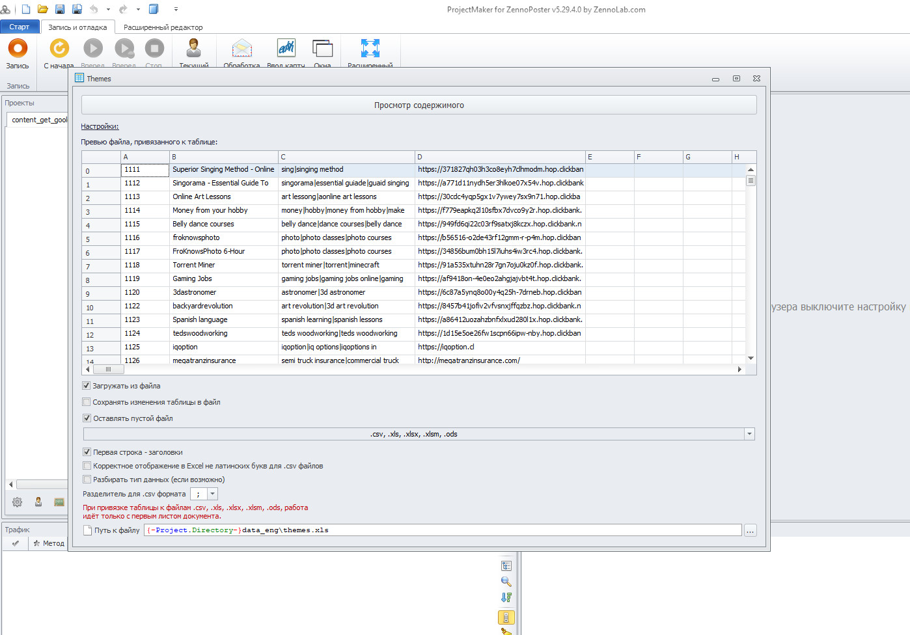910x635 pixels.
Task: Click the open folder icon in title bar
Action: click(43, 9)
